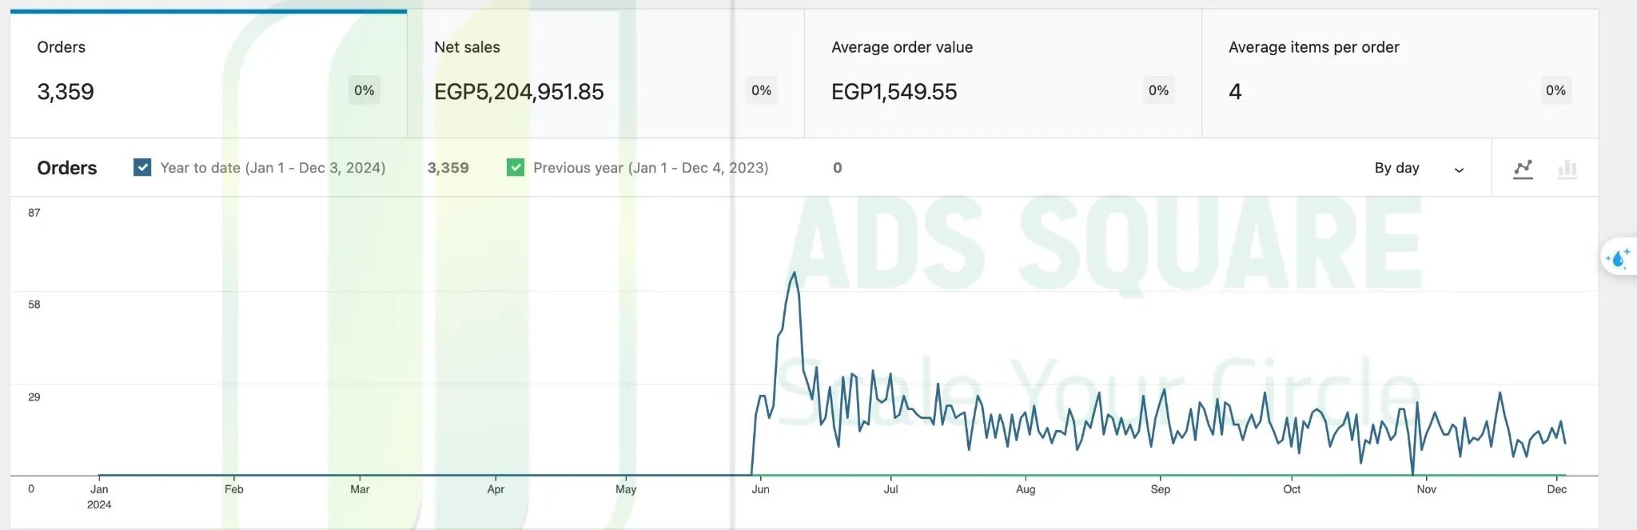1637x530 pixels.
Task: Select the Orders summary tab
Action: pyautogui.click(x=209, y=74)
